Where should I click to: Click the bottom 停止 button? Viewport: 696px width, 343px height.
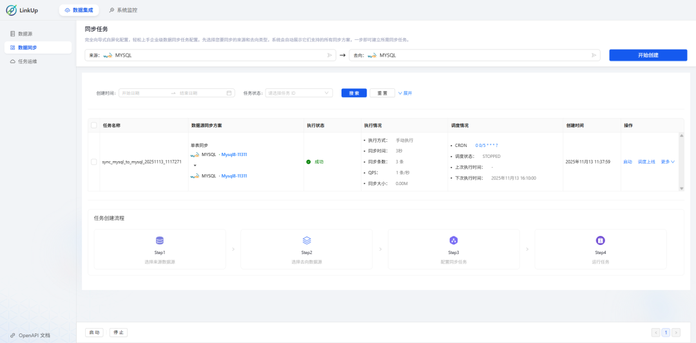119,332
